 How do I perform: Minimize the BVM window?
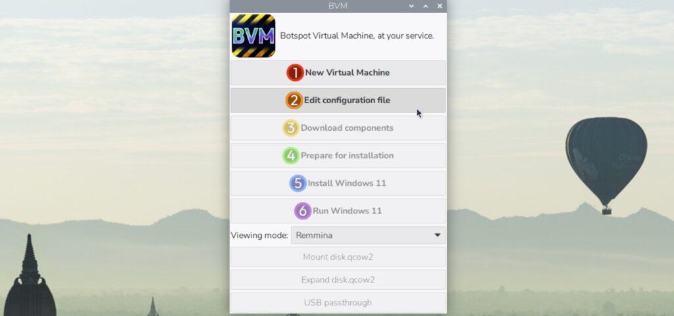pos(411,6)
